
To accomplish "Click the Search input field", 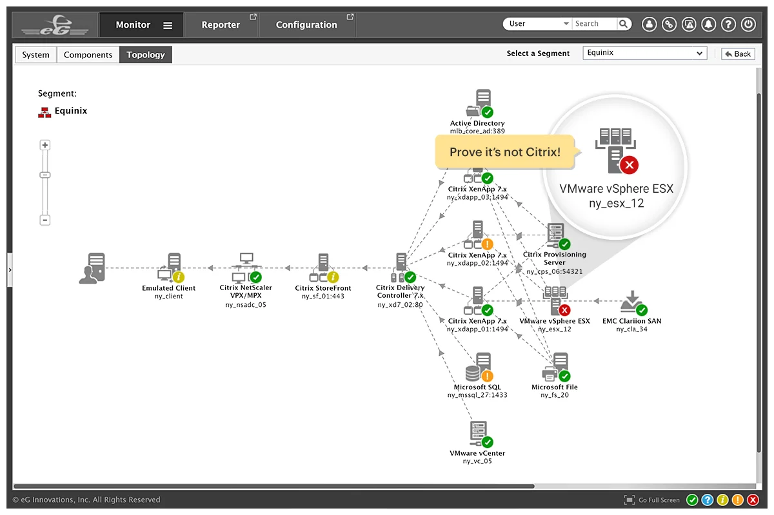I will (x=594, y=24).
